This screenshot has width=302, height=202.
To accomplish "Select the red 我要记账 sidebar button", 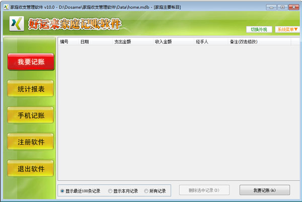I will (x=31, y=61).
